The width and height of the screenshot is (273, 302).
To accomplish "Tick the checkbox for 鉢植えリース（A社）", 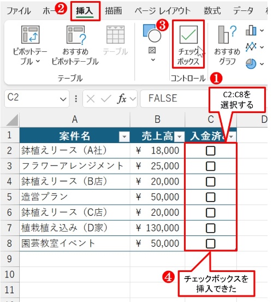I will tap(210, 151).
